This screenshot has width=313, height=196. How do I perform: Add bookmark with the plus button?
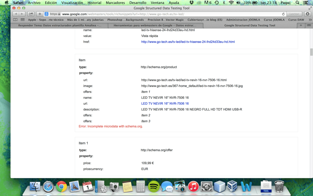(x=40, y=14)
